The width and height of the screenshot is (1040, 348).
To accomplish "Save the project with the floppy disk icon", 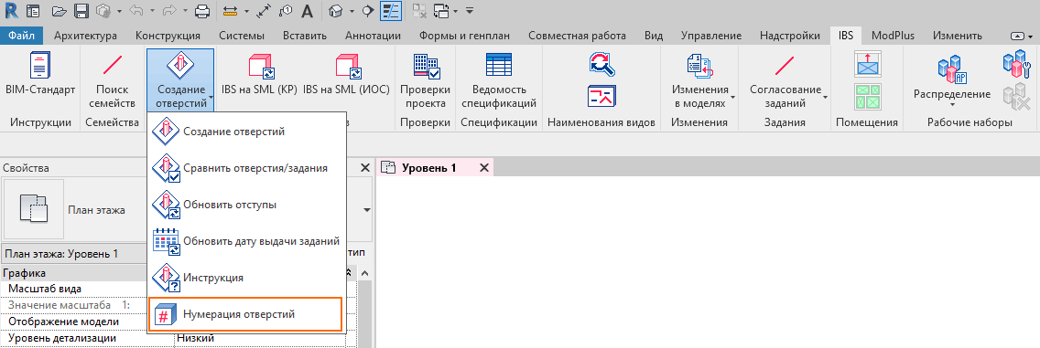I will click(x=81, y=11).
